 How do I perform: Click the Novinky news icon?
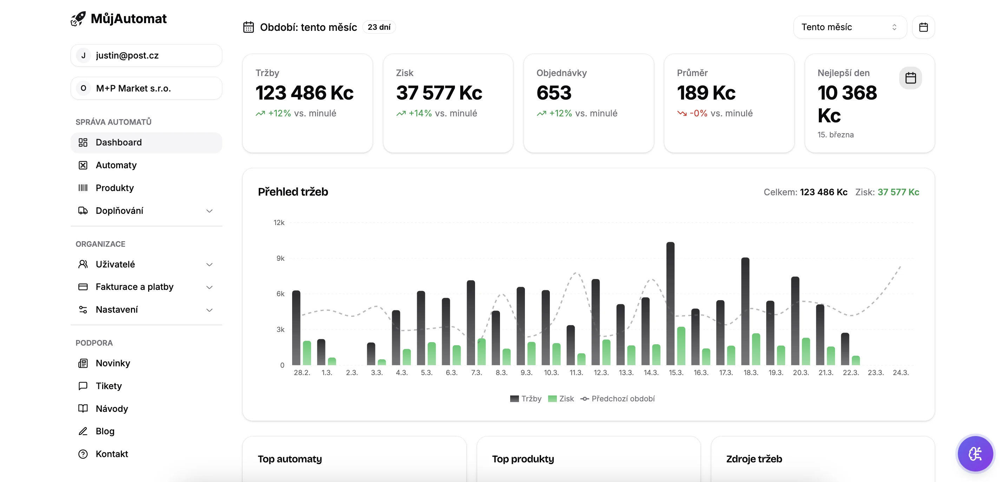[x=83, y=363]
